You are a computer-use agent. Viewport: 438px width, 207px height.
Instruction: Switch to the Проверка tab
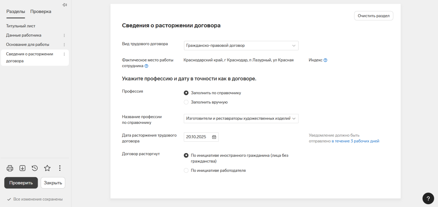pyautogui.click(x=41, y=12)
